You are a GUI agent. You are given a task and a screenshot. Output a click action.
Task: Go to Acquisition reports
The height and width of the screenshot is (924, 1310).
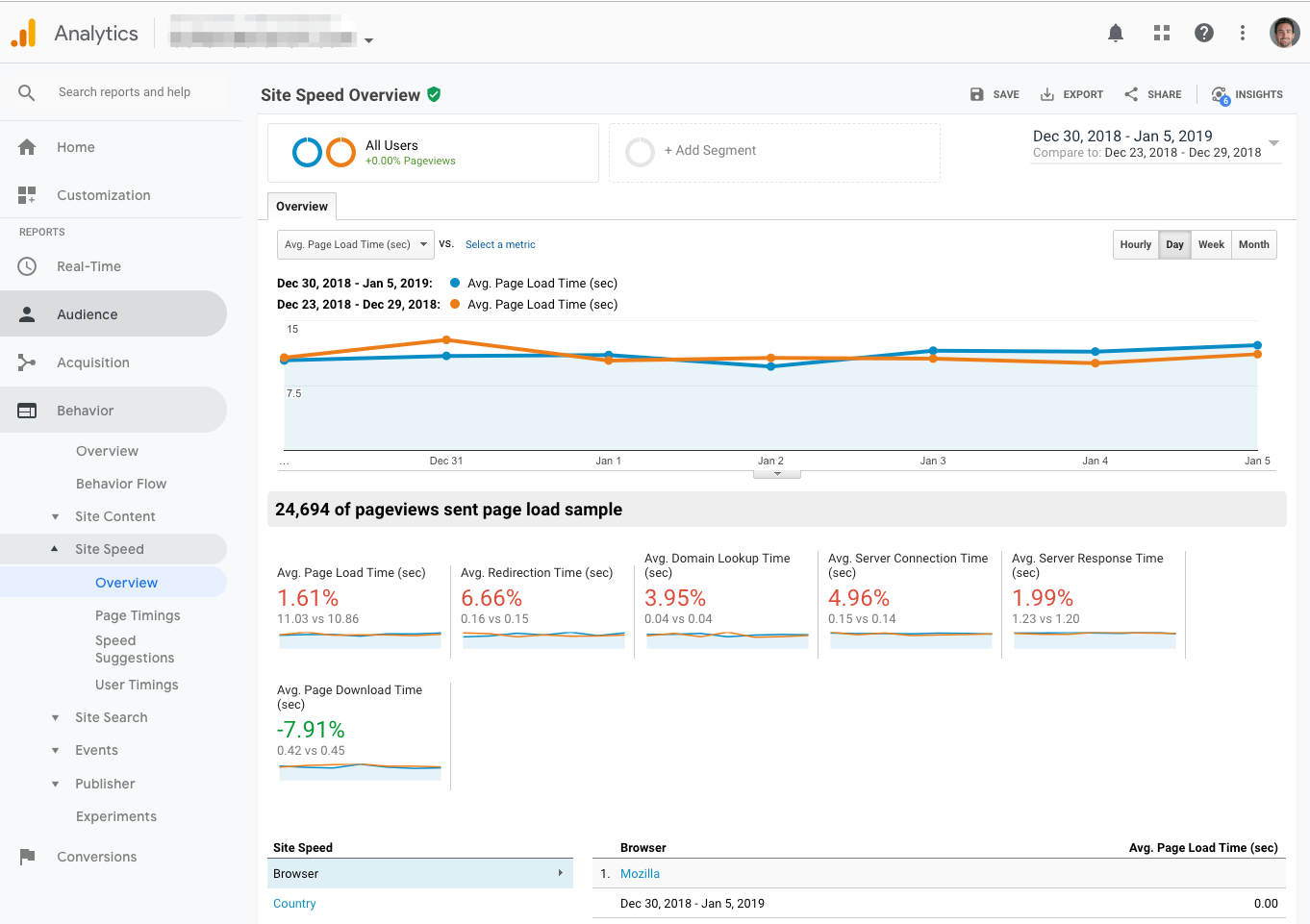92,362
